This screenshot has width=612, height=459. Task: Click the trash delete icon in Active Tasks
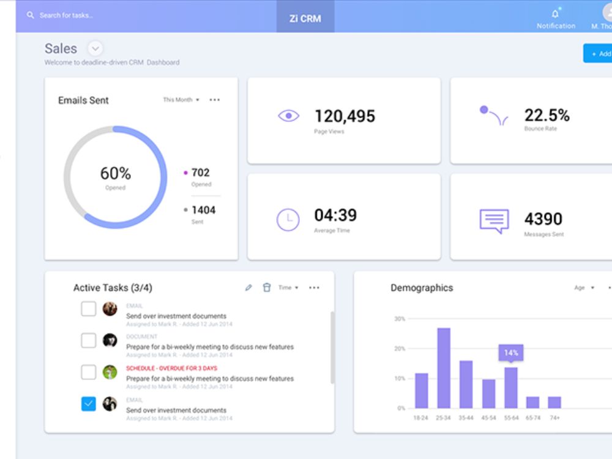267,288
